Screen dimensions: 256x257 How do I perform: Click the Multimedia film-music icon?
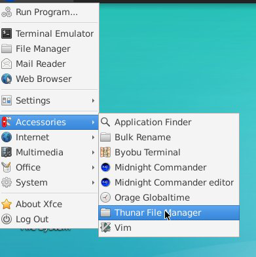point(7,152)
